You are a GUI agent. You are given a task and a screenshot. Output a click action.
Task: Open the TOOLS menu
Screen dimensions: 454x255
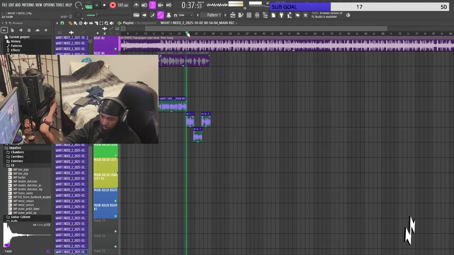[60, 5]
